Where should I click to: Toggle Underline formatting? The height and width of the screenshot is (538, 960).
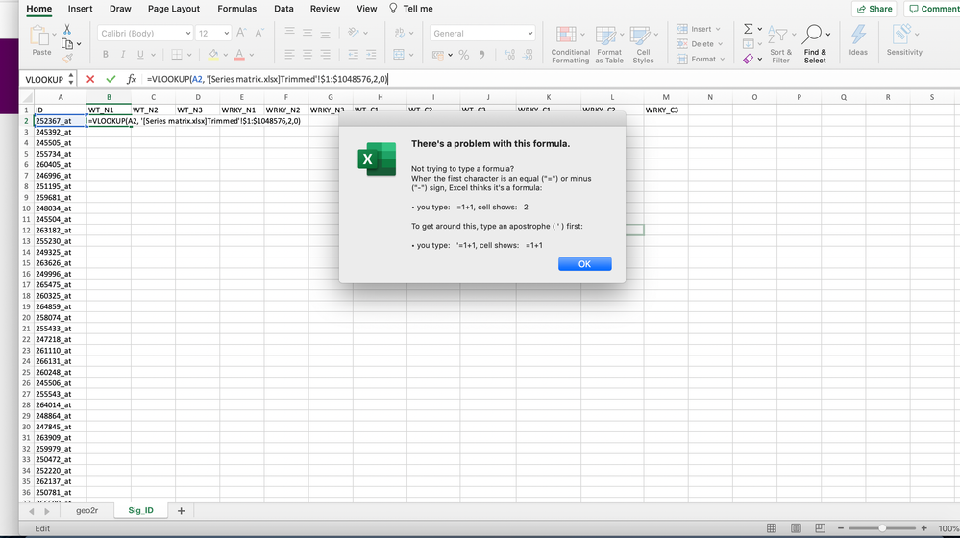pyautogui.click(x=140, y=55)
